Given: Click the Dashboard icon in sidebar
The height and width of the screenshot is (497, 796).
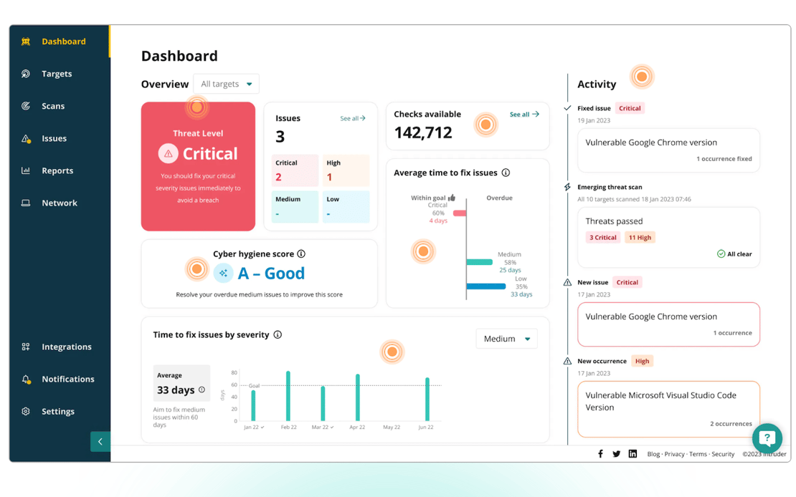Looking at the screenshot, I should pyautogui.click(x=25, y=42).
